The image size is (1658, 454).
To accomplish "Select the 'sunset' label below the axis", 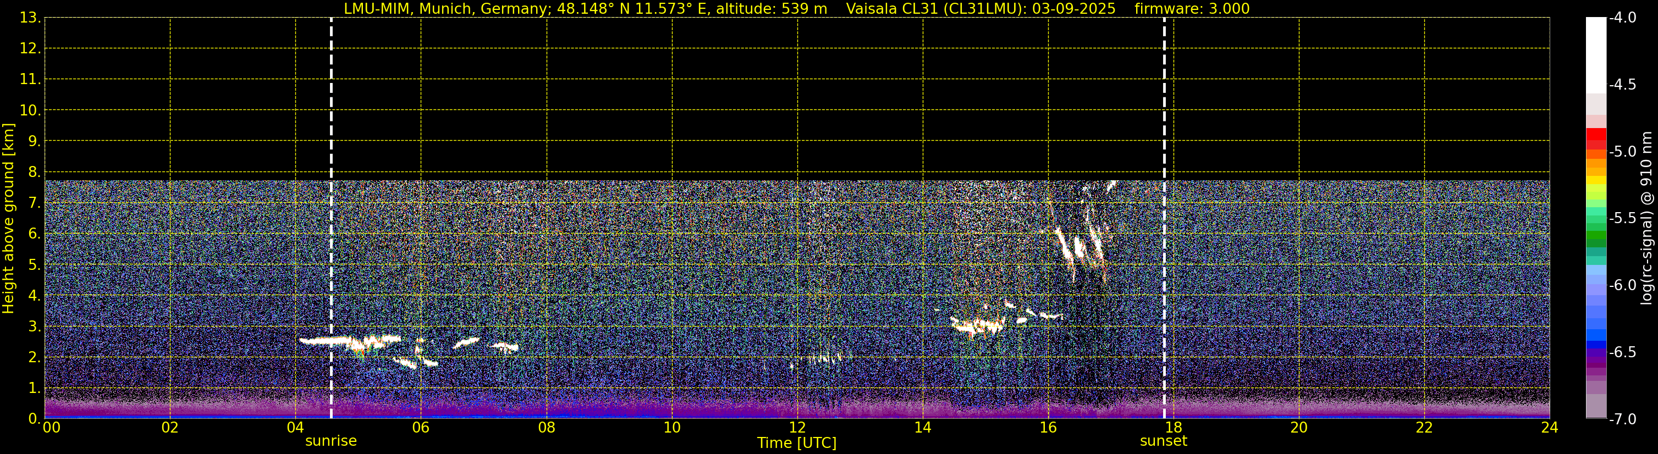I will [1164, 441].
